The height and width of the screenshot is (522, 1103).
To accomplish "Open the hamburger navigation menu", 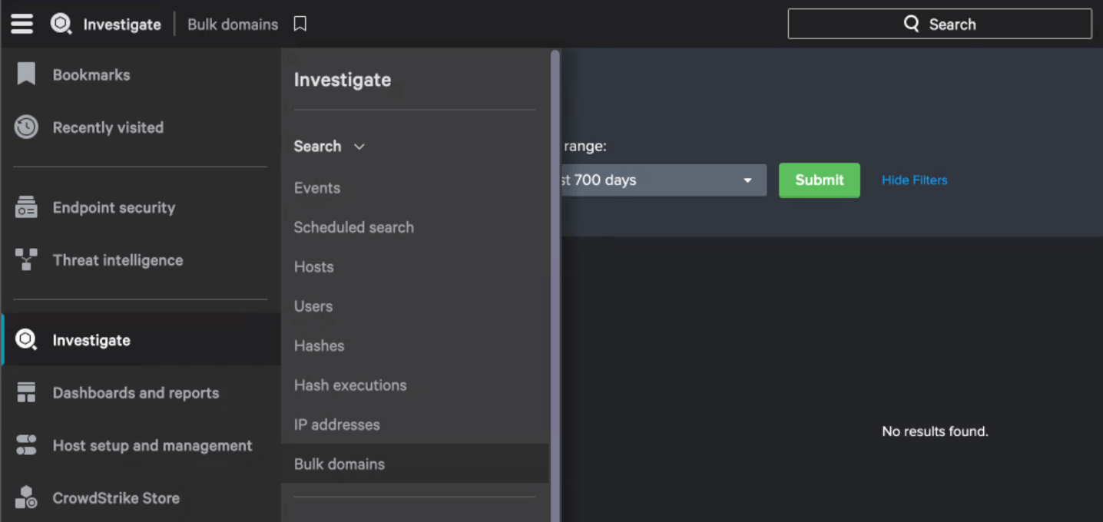I will click(x=21, y=23).
